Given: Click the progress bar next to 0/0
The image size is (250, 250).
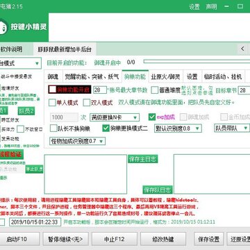Looking at the screenshot, I should [197, 62].
